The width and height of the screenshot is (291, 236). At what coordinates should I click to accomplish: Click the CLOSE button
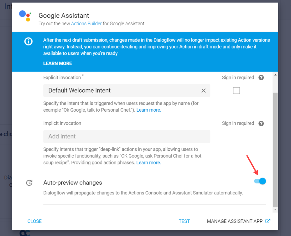(34, 221)
